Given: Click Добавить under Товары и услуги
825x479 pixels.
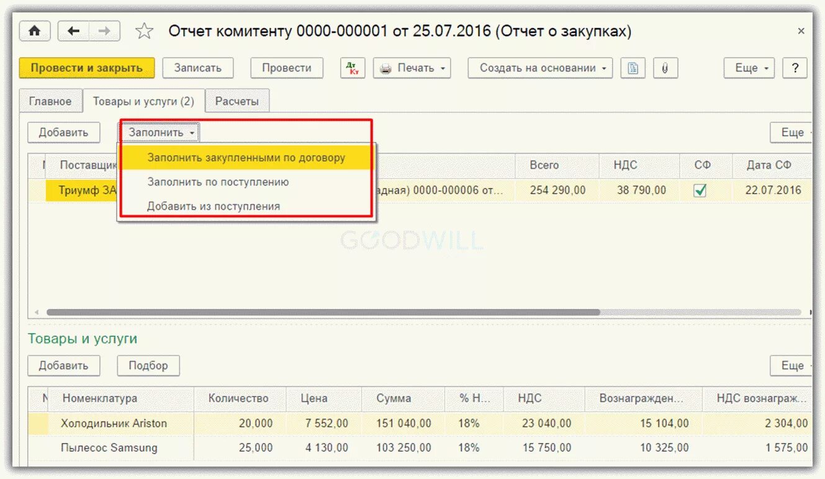Looking at the screenshot, I should (x=63, y=366).
